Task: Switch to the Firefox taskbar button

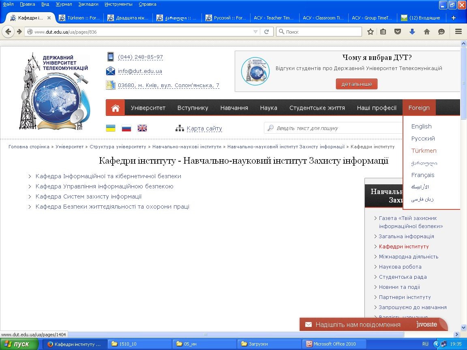Action: point(75,344)
